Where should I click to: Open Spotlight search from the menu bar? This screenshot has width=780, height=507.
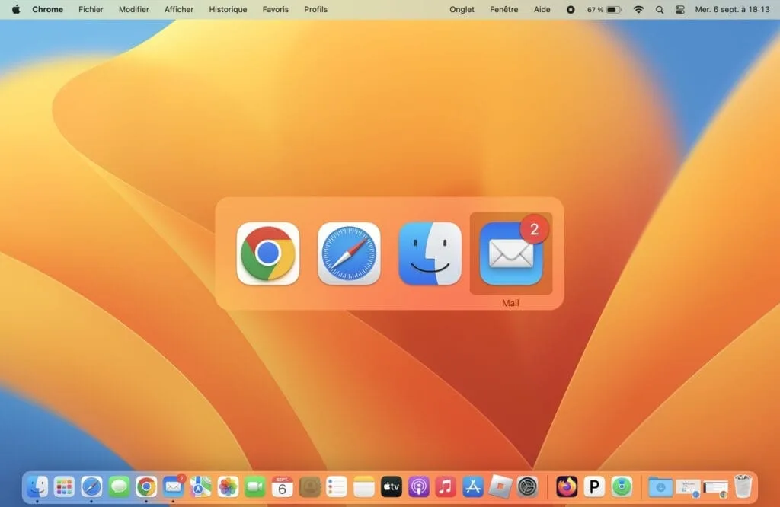pos(658,9)
